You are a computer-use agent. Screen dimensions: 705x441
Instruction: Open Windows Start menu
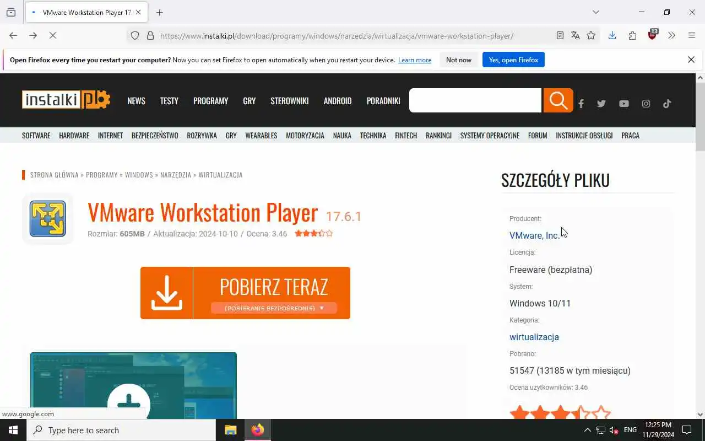pyautogui.click(x=13, y=430)
